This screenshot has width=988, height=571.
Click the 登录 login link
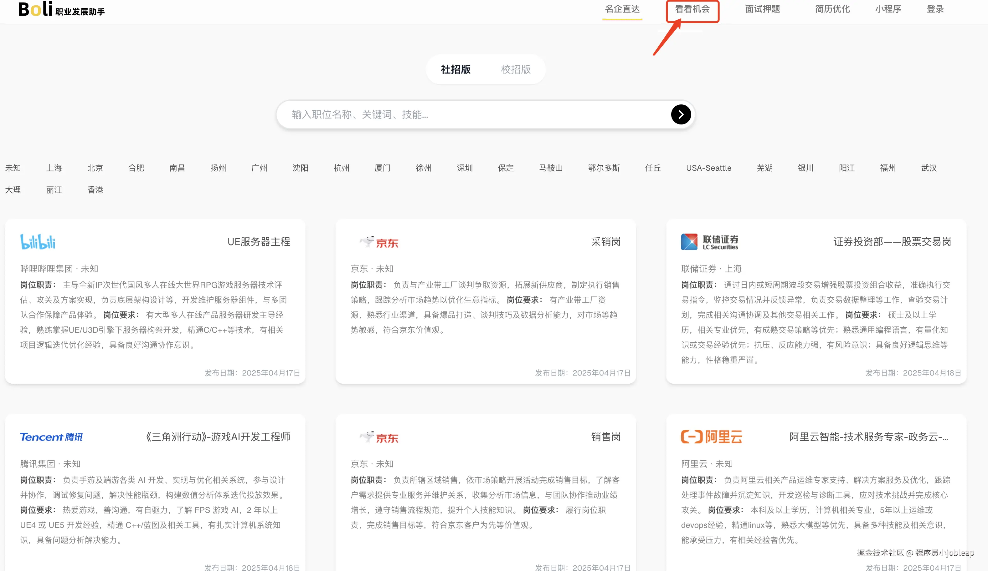pos(935,9)
